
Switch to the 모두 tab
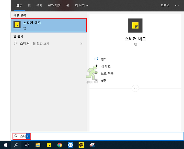pyautogui.click(x=19, y=5)
